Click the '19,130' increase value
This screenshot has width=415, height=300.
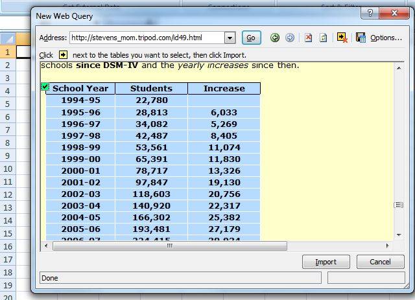coord(224,182)
